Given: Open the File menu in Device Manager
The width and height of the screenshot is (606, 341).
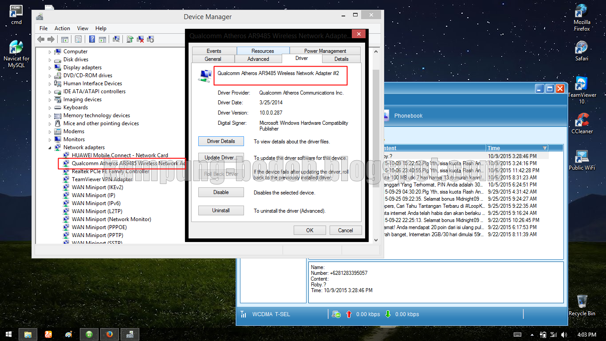Looking at the screenshot, I should [x=43, y=28].
